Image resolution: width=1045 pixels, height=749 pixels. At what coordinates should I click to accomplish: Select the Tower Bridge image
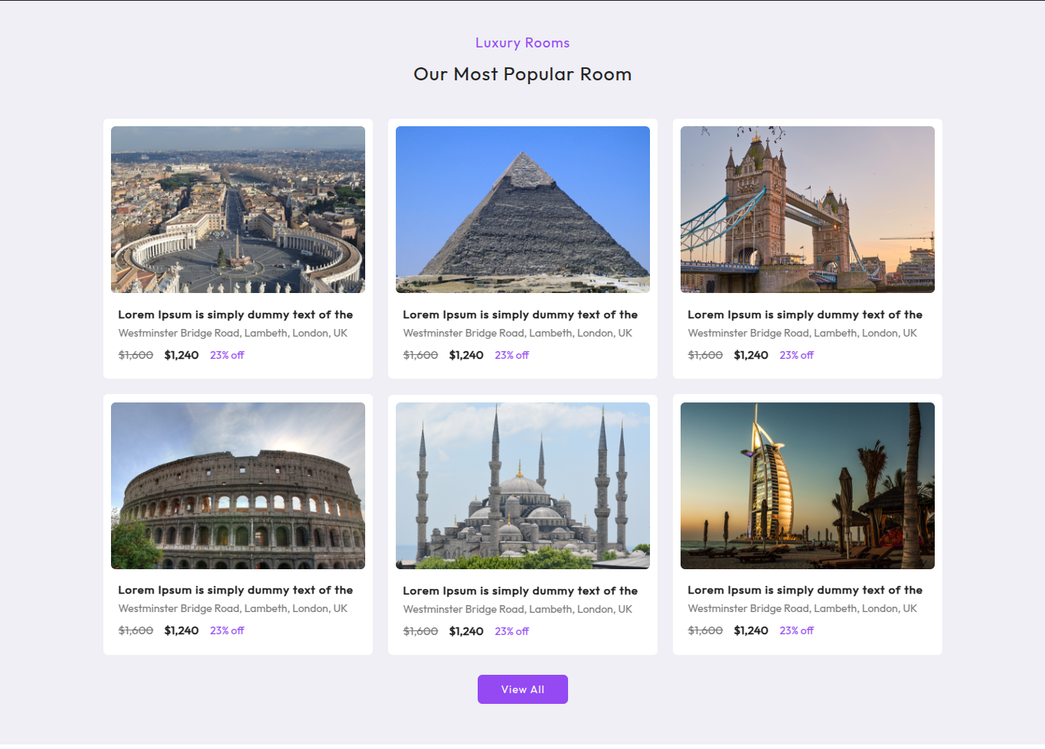click(807, 210)
